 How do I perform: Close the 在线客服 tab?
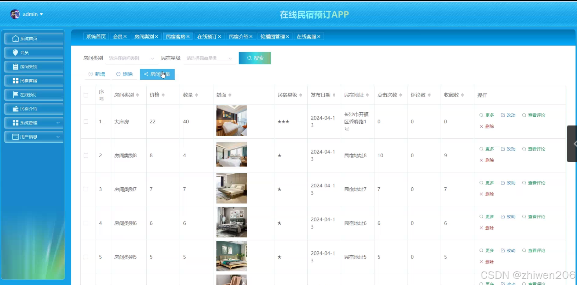click(x=319, y=37)
